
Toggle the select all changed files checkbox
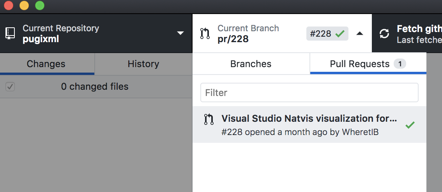[10, 87]
